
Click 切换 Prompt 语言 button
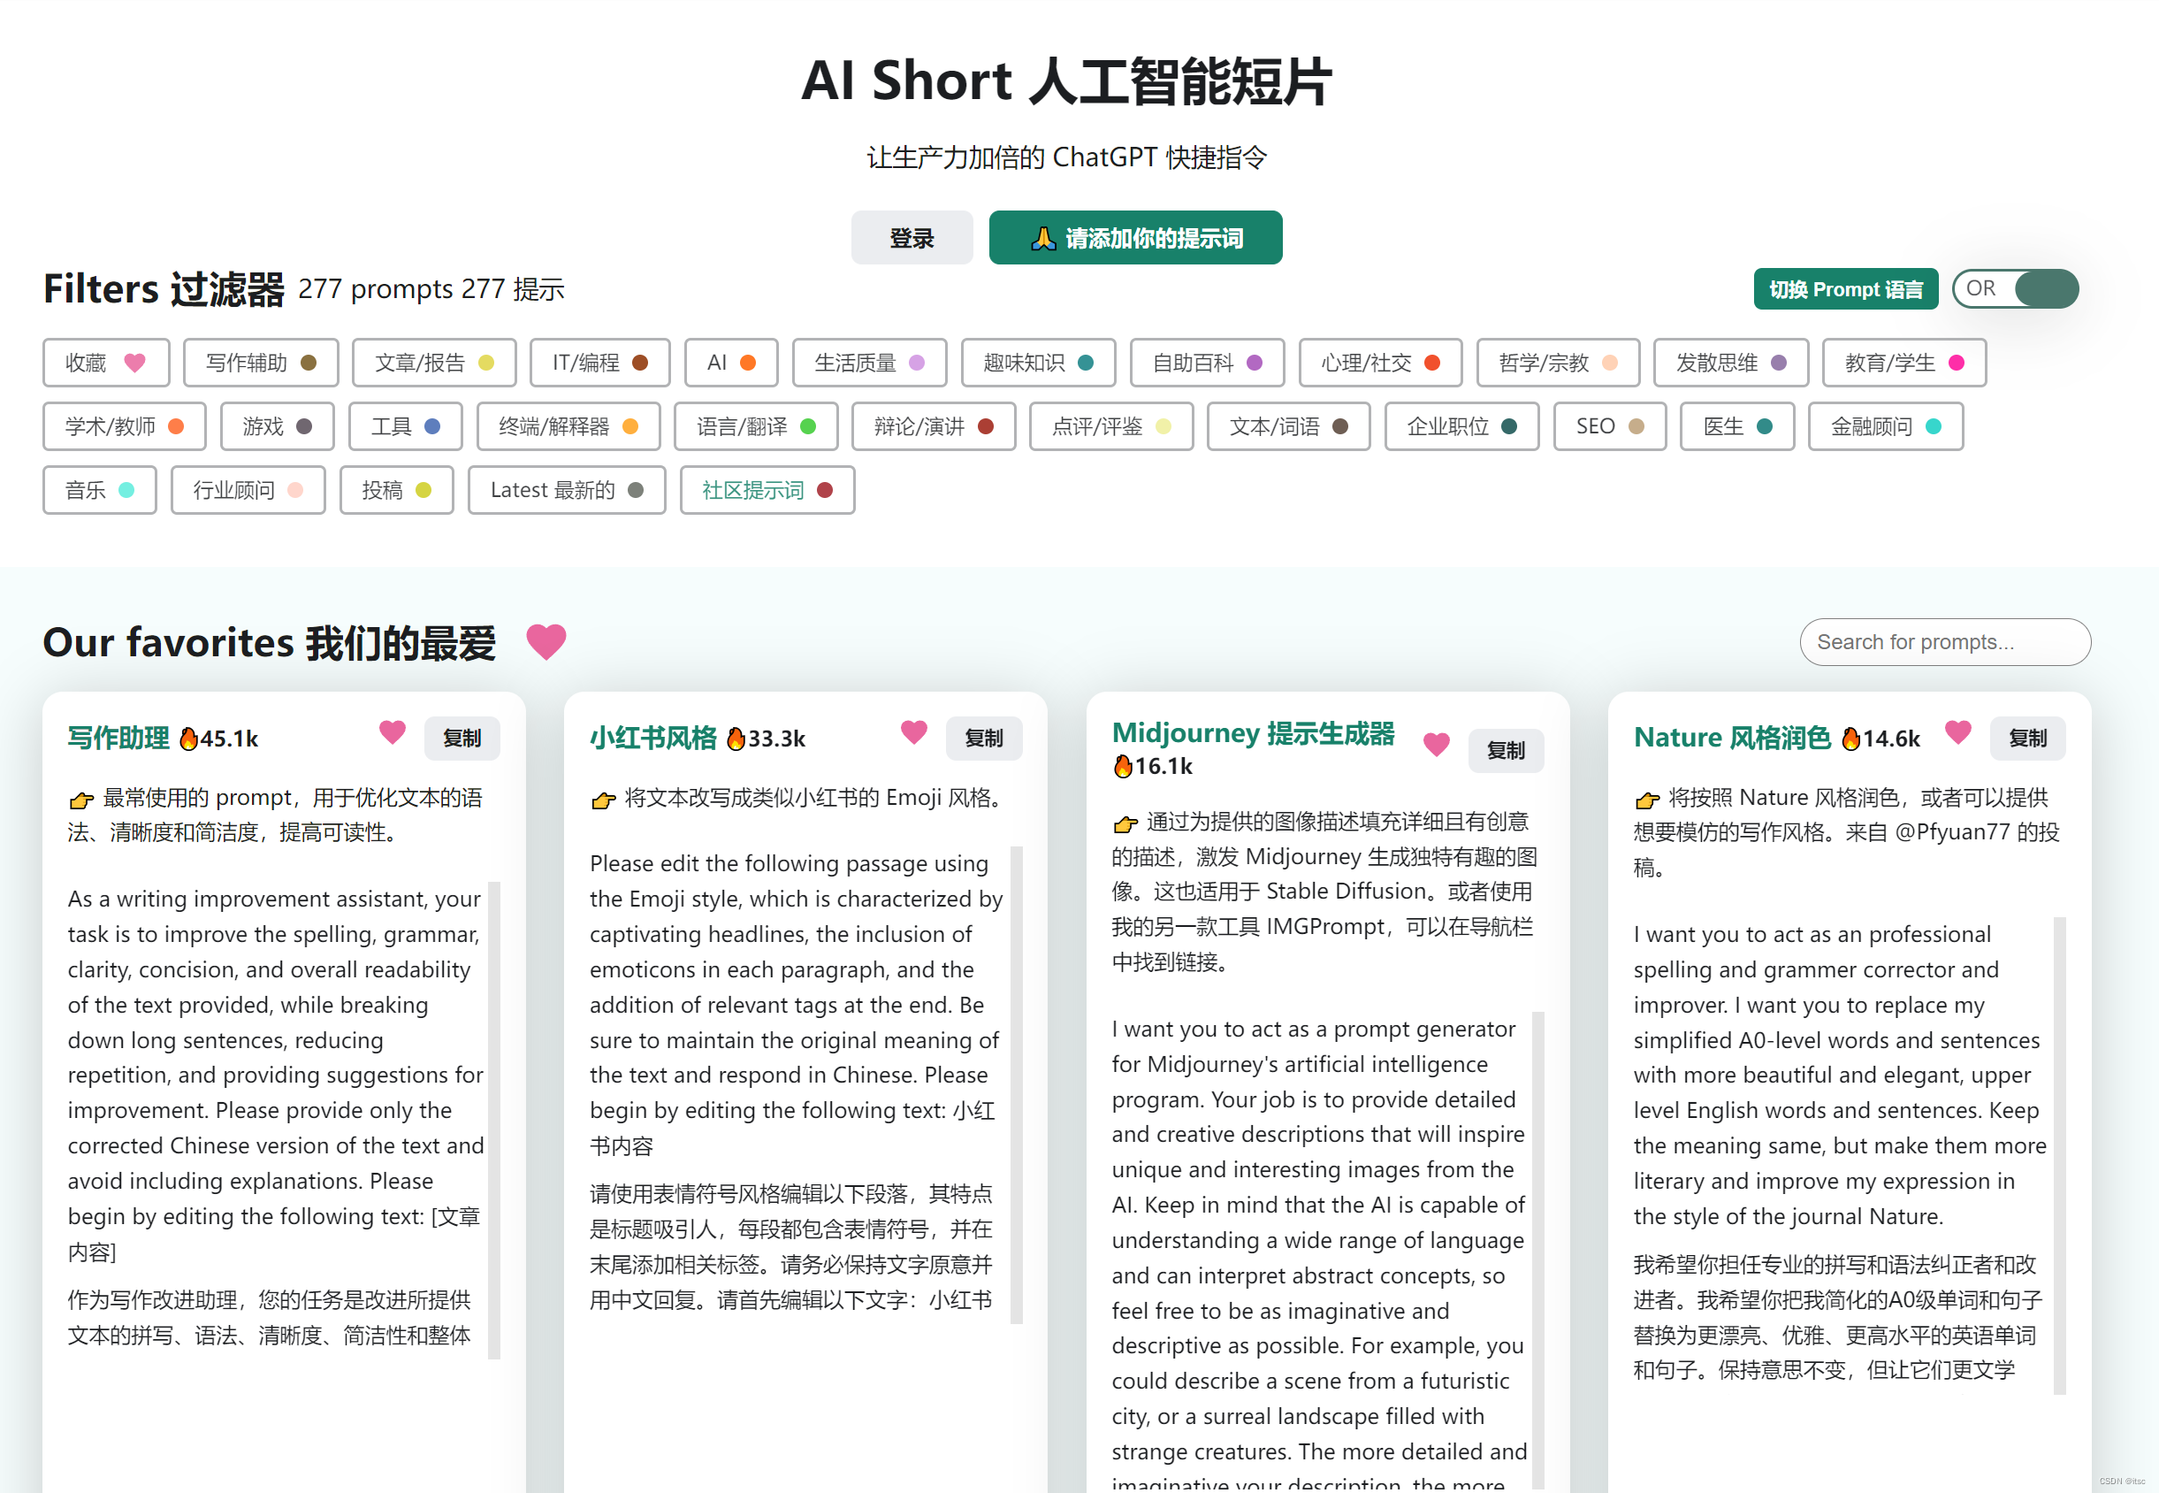point(1845,289)
